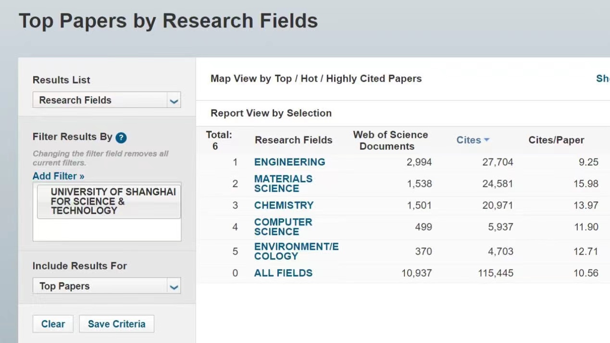Viewport: 610px width, 343px height.
Task: Open the ALL FIELDS link
Action: point(283,273)
